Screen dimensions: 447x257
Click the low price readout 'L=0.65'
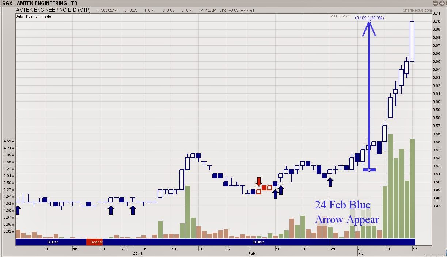click(168, 10)
